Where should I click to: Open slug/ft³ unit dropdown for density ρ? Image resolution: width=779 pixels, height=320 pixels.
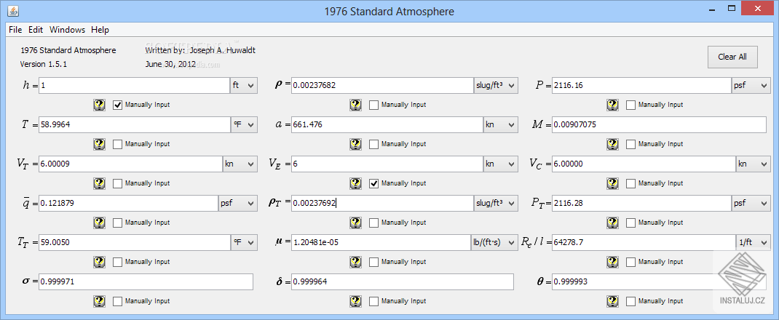coord(496,85)
